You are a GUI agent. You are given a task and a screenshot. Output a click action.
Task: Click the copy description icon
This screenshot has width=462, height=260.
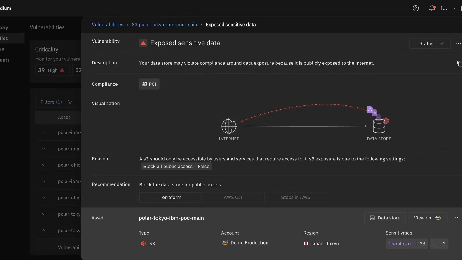[x=459, y=63]
